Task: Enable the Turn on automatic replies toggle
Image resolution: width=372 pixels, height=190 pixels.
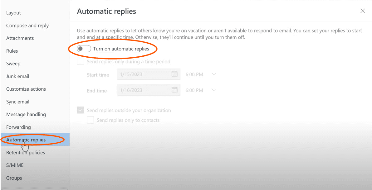Action: [84, 48]
